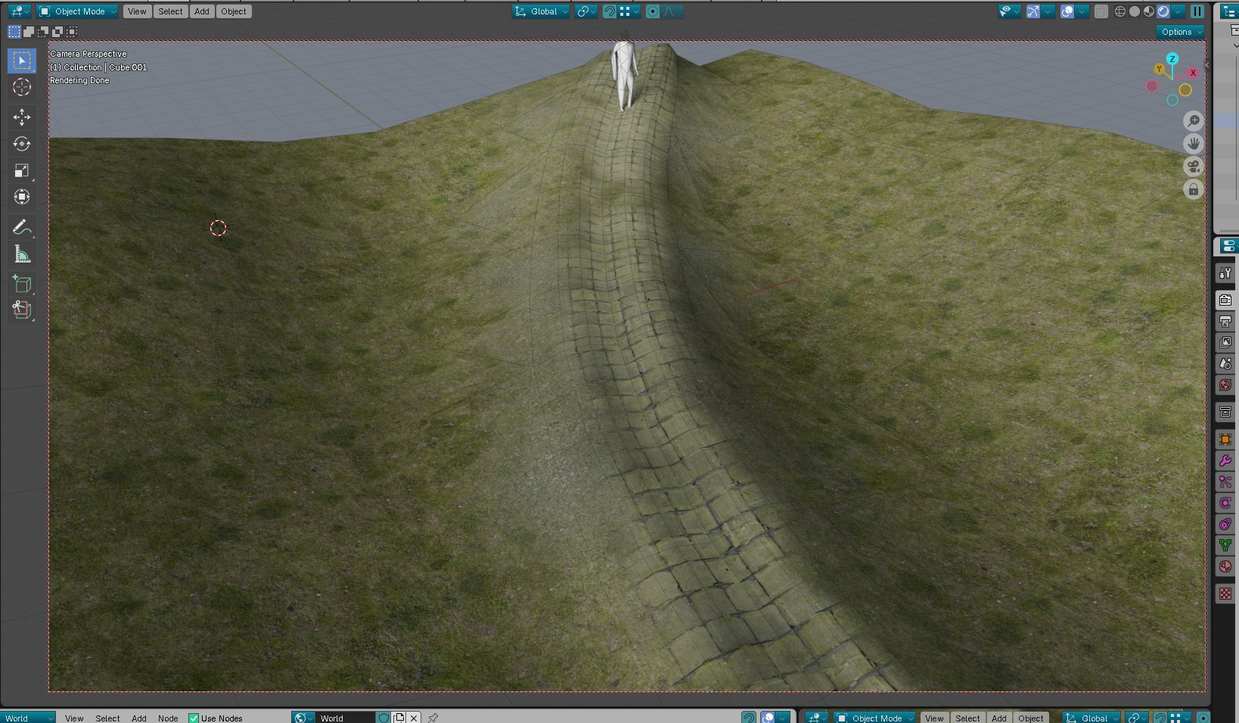The height and width of the screenshot is (723, 1239).
Task: Click the X axis on the navigation gizmo
Action: [x=1193, y=73]
